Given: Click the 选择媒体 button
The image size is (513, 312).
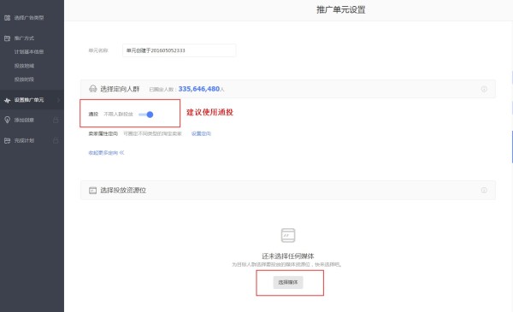Looking at the screenshot, I should 288,282.
